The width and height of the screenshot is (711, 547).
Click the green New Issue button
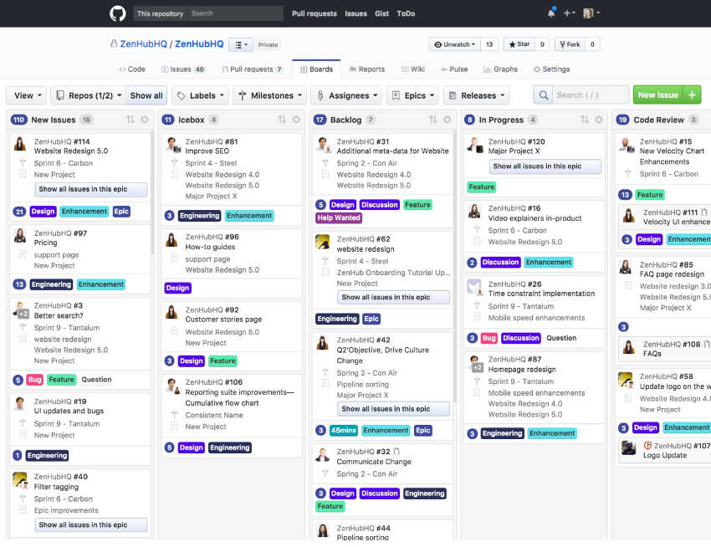657,95
